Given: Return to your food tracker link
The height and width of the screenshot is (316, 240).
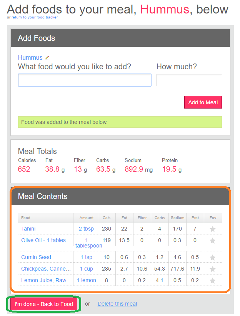Looking at the screenshot, I should click(x=35, y=17).
